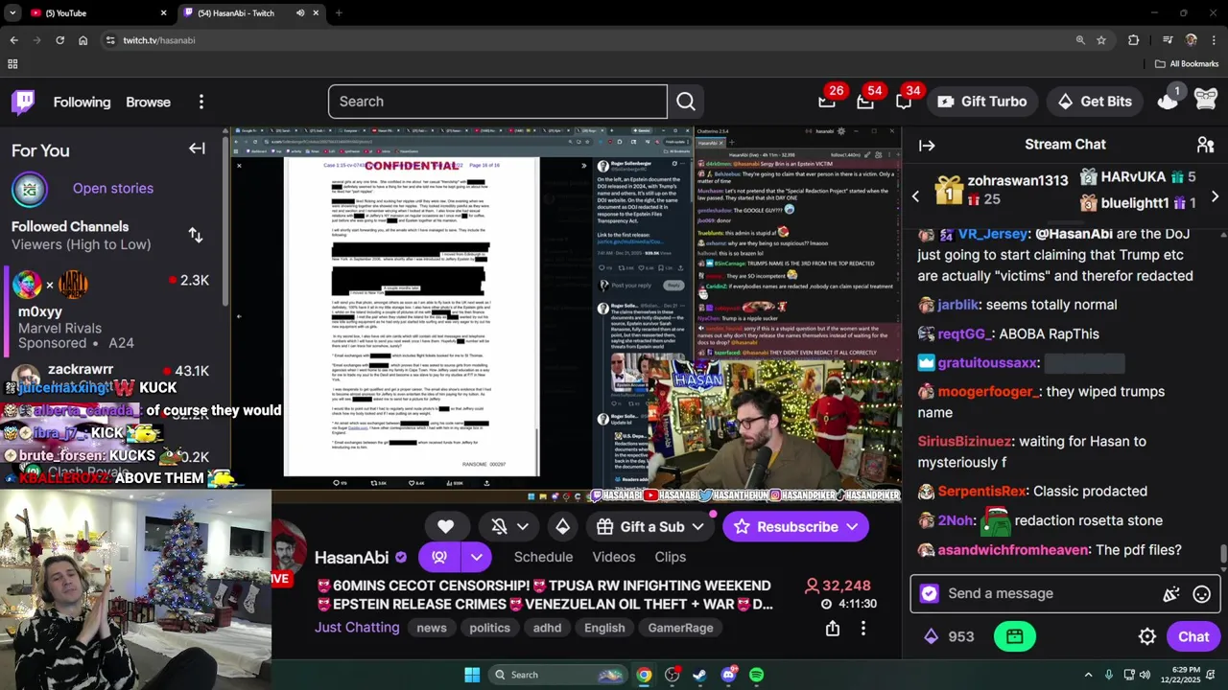Show next gift leaderboard entries

[1215, 196]
